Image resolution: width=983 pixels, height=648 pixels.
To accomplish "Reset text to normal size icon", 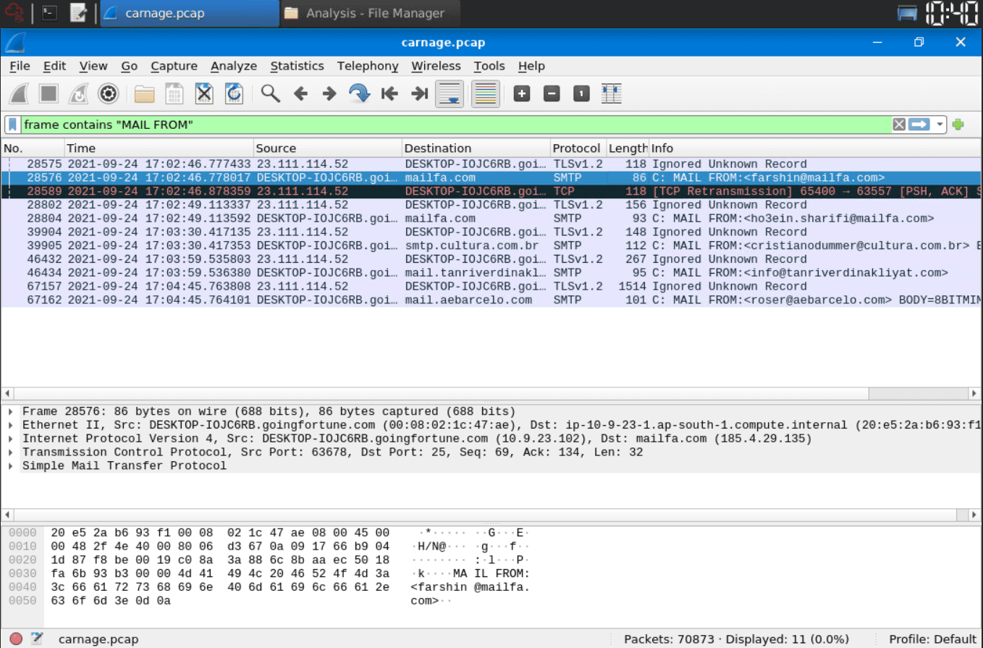I will coord(581,93).
